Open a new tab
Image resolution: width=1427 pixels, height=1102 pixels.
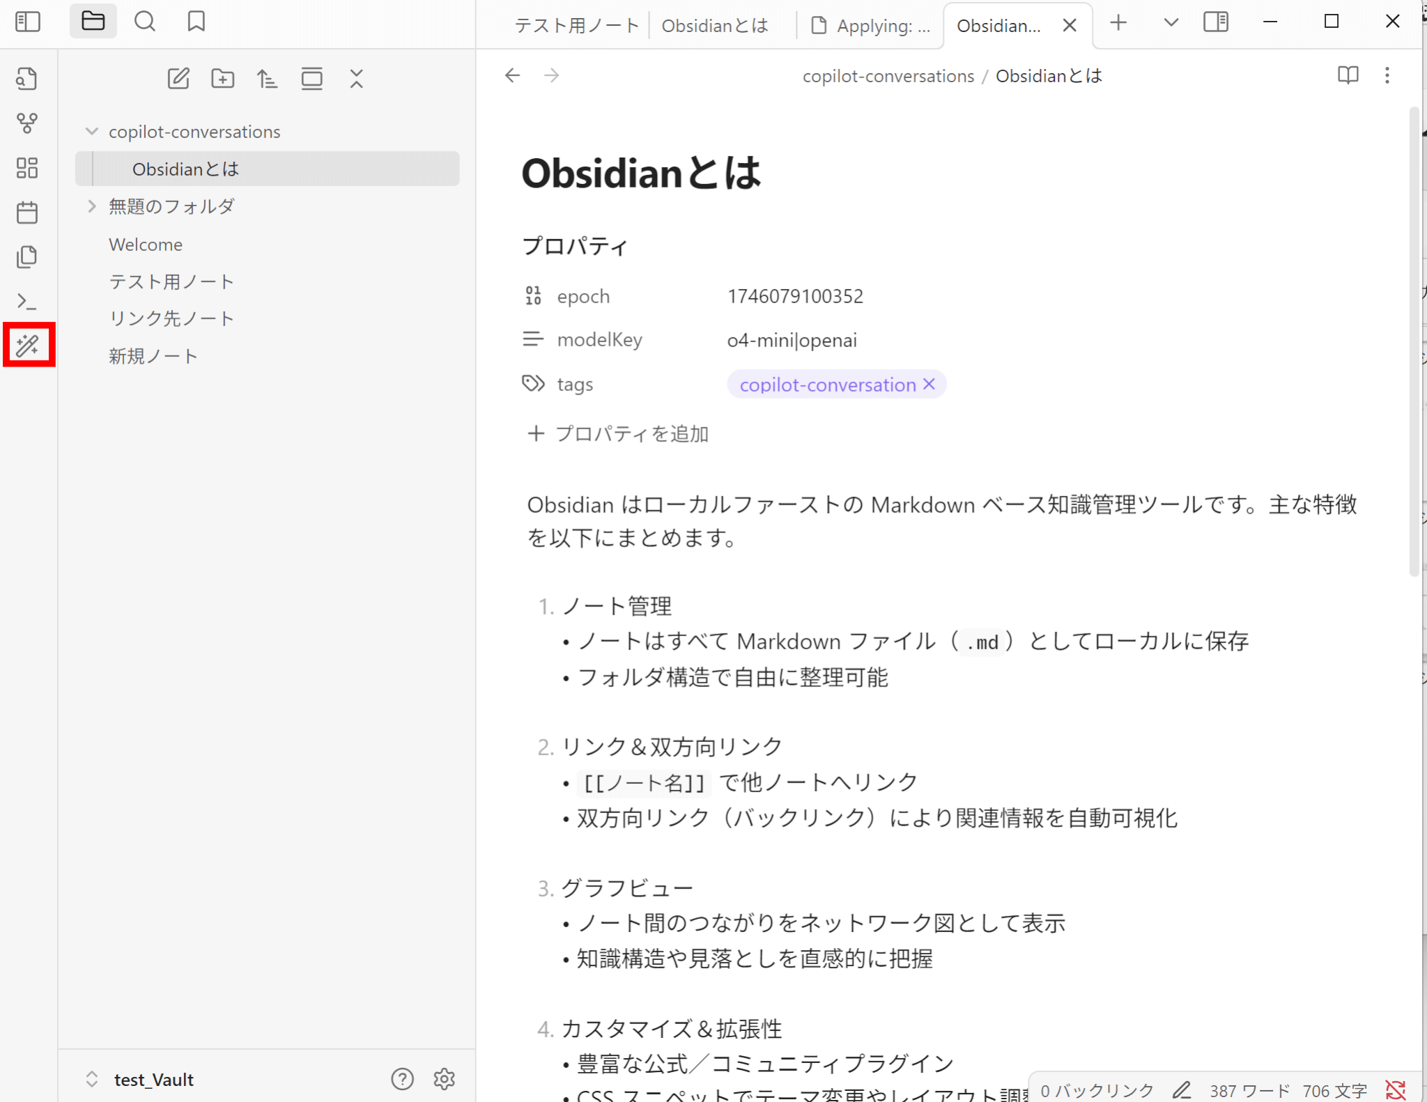1118,23
